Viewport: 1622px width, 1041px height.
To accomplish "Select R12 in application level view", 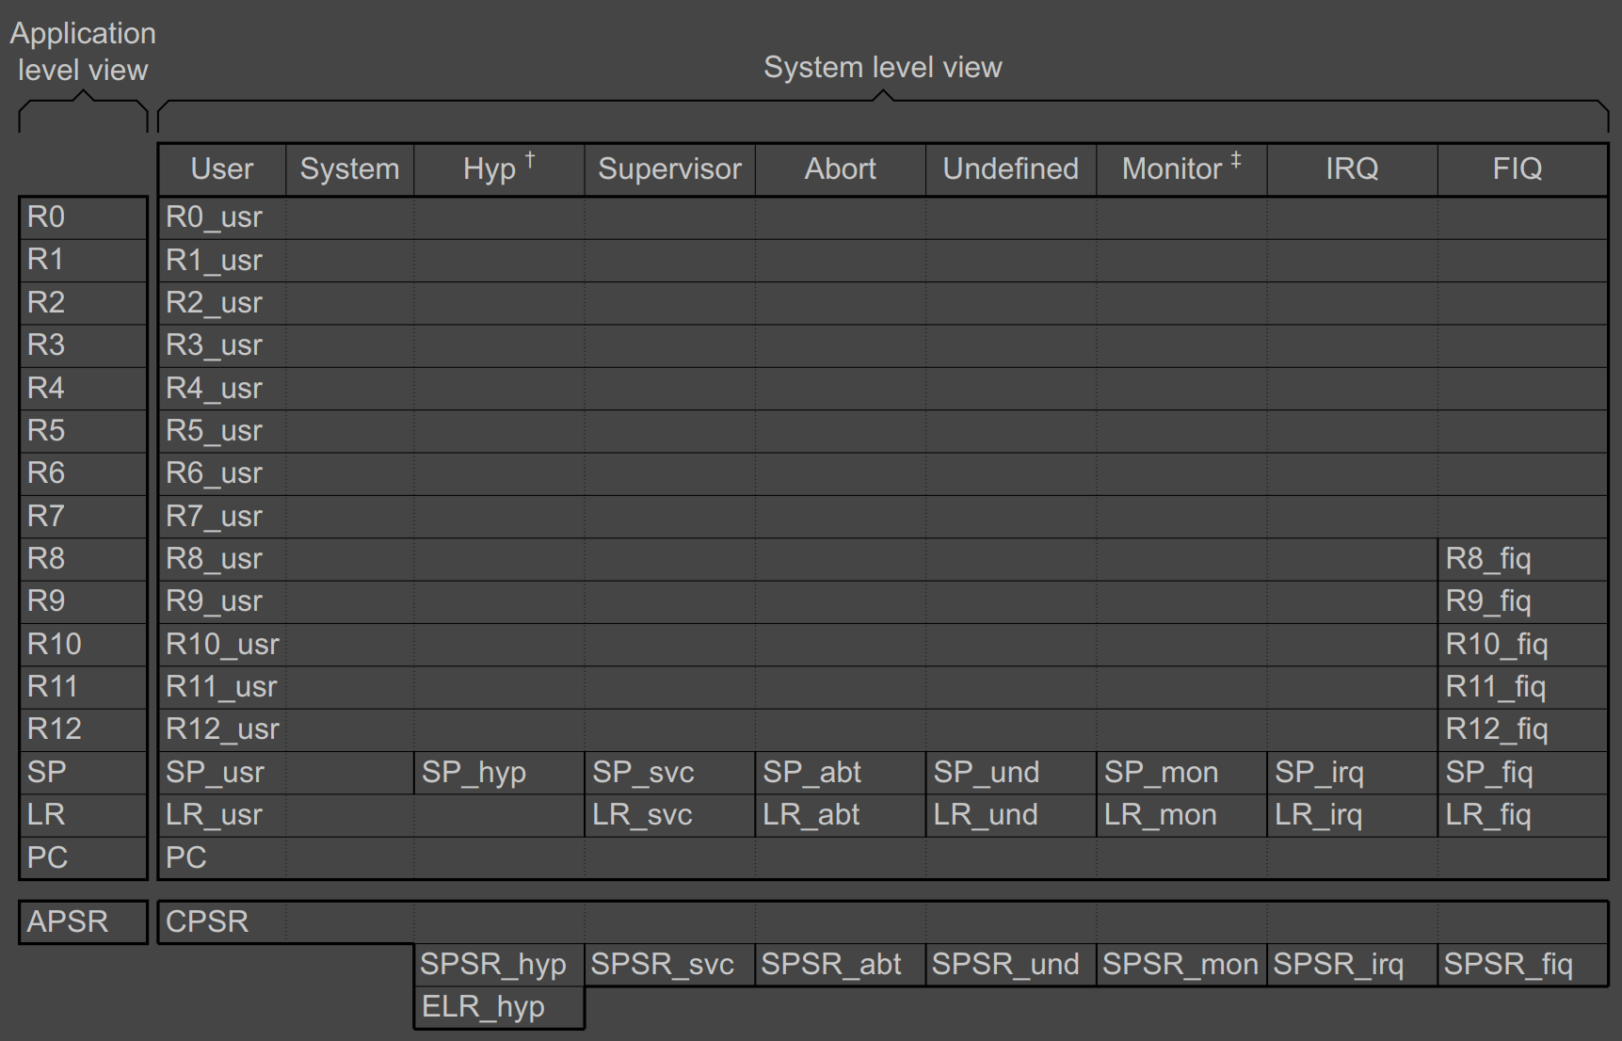I will point(84,729).
